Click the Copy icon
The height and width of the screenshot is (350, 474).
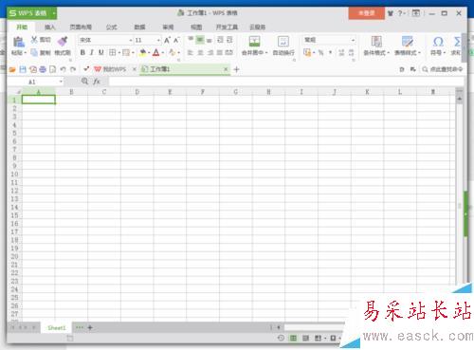34,52
